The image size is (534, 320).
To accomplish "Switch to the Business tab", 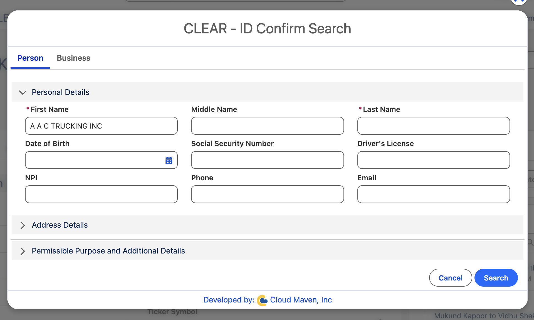I will click(73, 58).
